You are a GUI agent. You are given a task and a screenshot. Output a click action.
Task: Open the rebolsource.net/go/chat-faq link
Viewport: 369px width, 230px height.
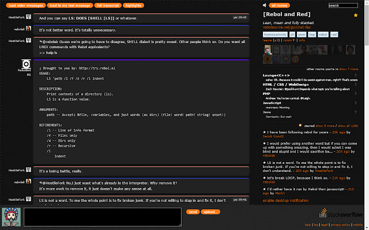287,27
